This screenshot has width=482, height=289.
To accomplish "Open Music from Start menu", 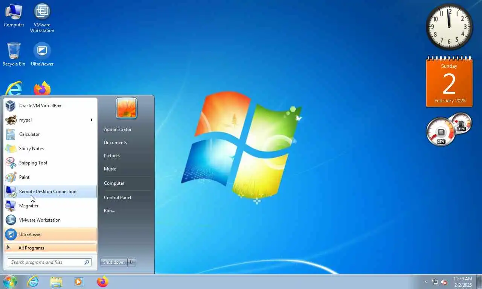I will point(110,169).
